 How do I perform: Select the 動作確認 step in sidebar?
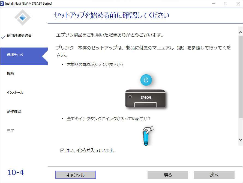click(14, 111)
